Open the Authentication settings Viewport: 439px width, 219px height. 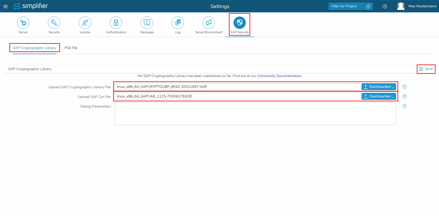tap(116, 25)
